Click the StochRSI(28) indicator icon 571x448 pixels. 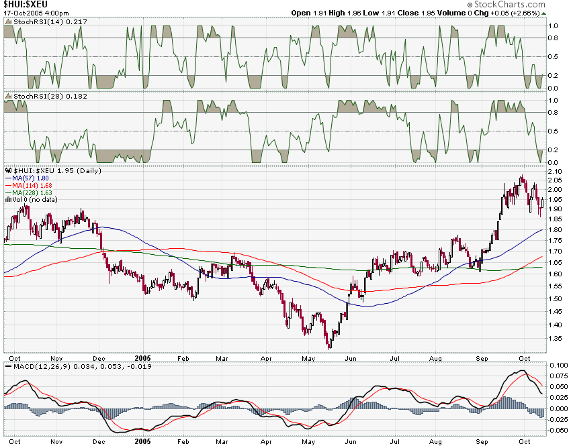8,96
